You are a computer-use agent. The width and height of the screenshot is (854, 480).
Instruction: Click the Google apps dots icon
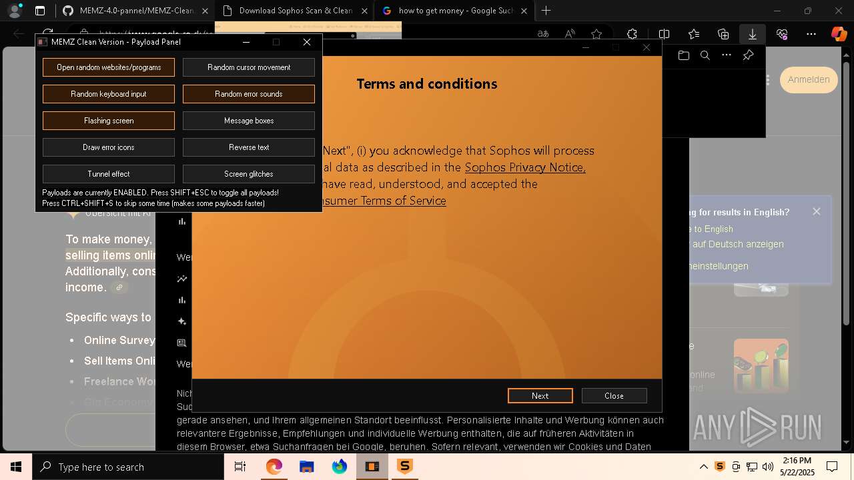tap(768, 80)
